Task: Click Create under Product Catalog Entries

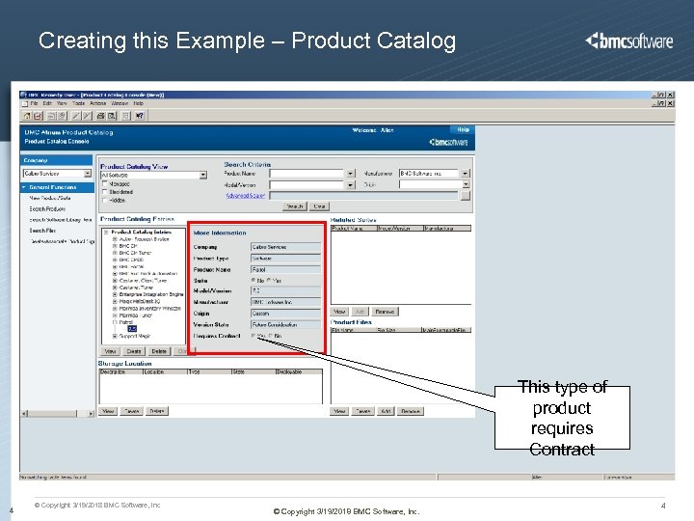Action: 134,351
